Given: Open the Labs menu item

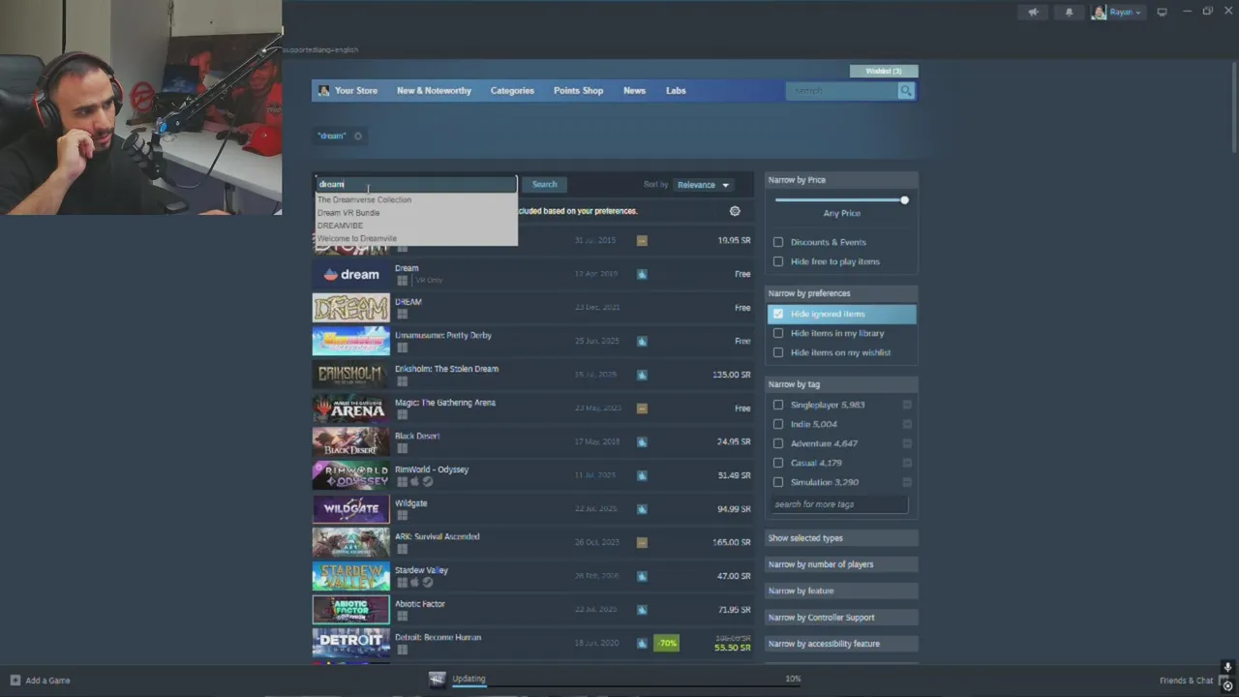Looking at the screenshot, I should click(676, 90).
